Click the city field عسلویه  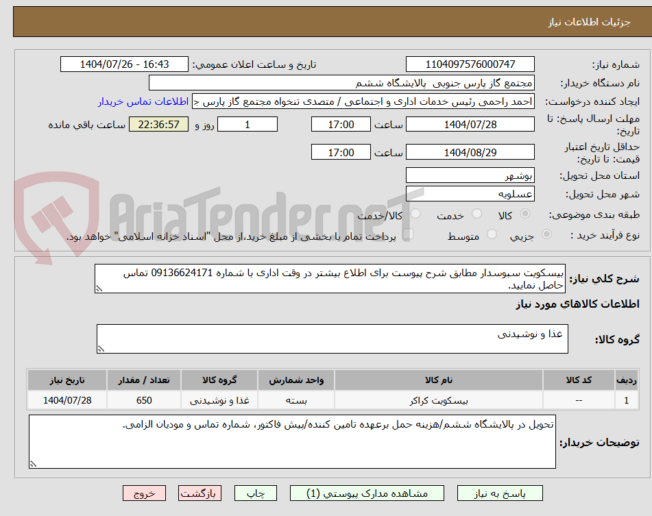[470, 194]
